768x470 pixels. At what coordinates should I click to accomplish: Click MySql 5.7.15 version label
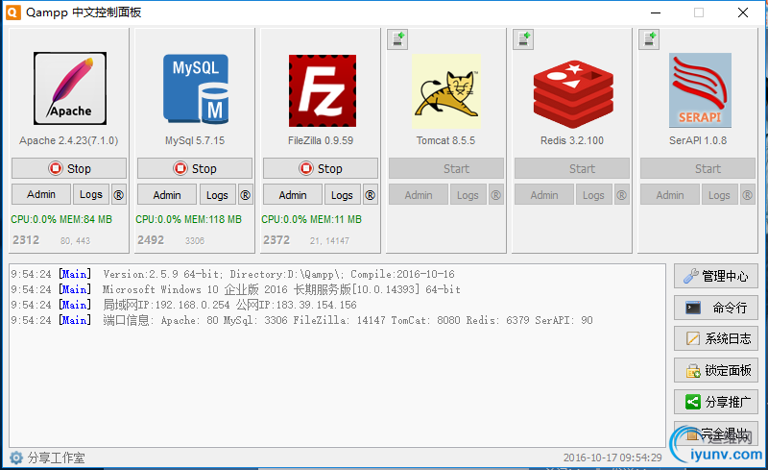(x=195, y=140)
